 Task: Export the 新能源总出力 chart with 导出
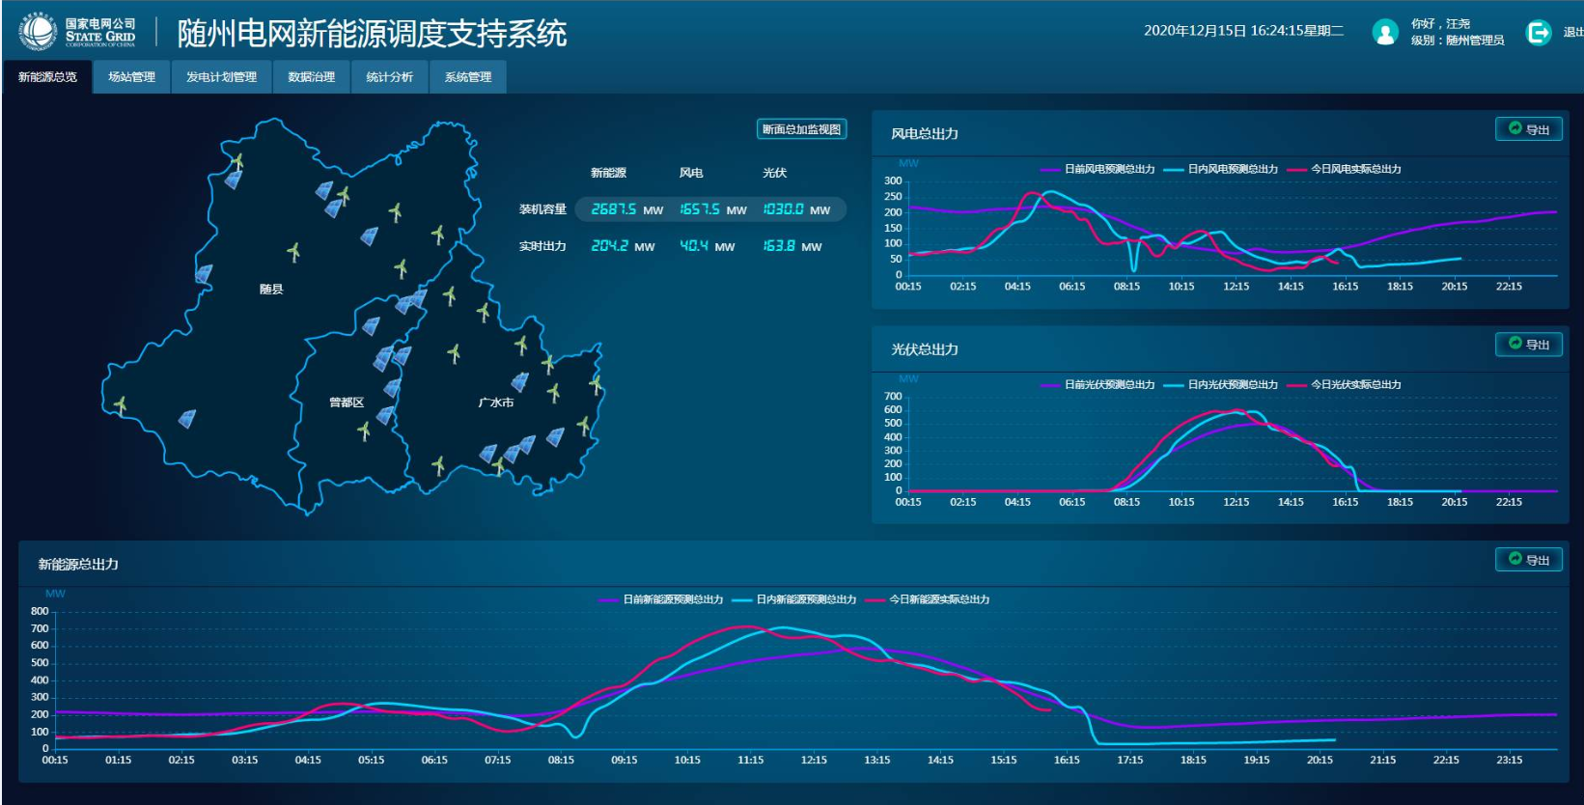(1528, 560)
